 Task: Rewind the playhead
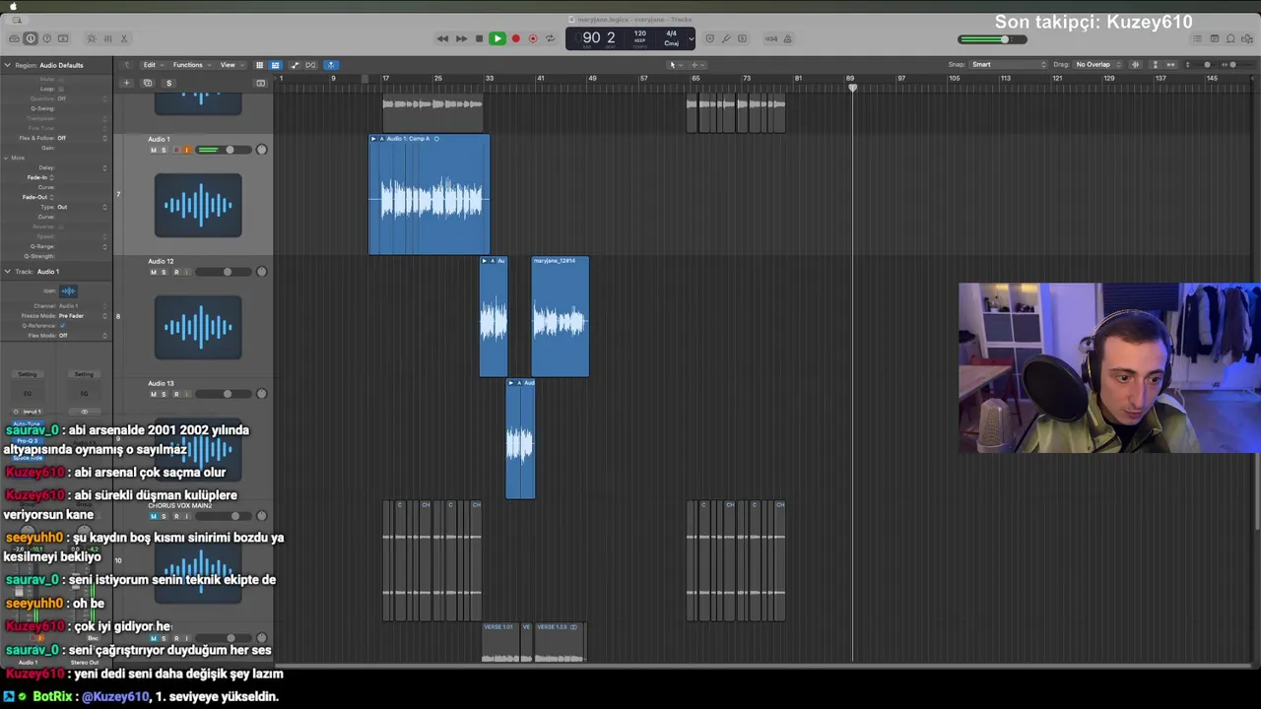442,38
